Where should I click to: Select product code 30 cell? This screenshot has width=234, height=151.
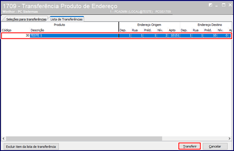click(x=16, y=35)
